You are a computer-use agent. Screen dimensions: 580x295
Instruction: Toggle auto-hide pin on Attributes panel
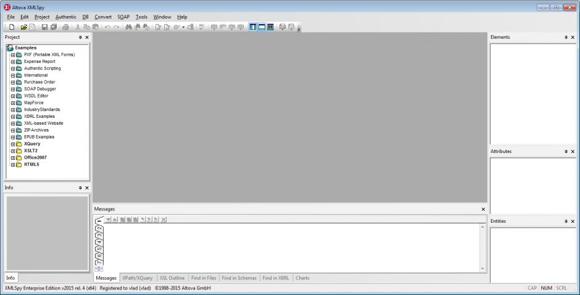pos(566,151)
